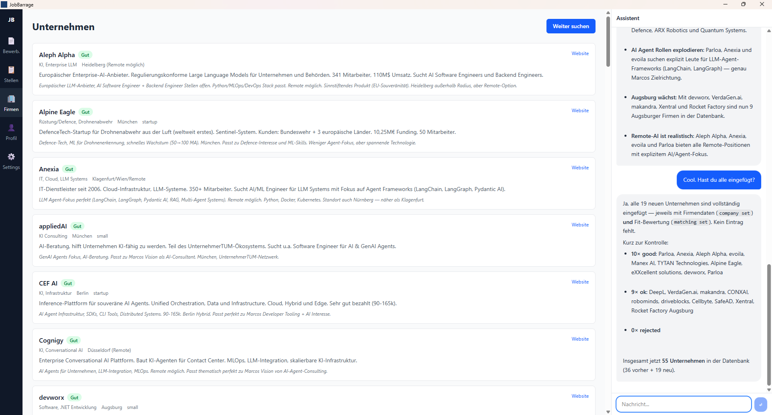Image resolution: width=772 pixels, height=415 pixels.
Task: Click the Unternehmen page heading
Action: point(64,27)
